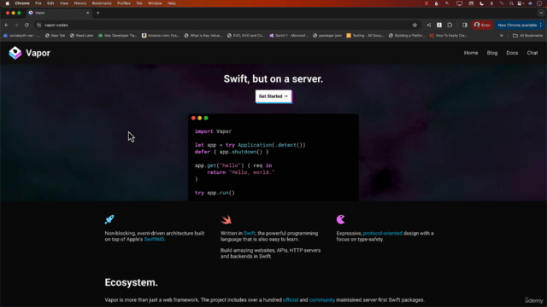Open the File menu
547x307 pixels.
[38, 3]
